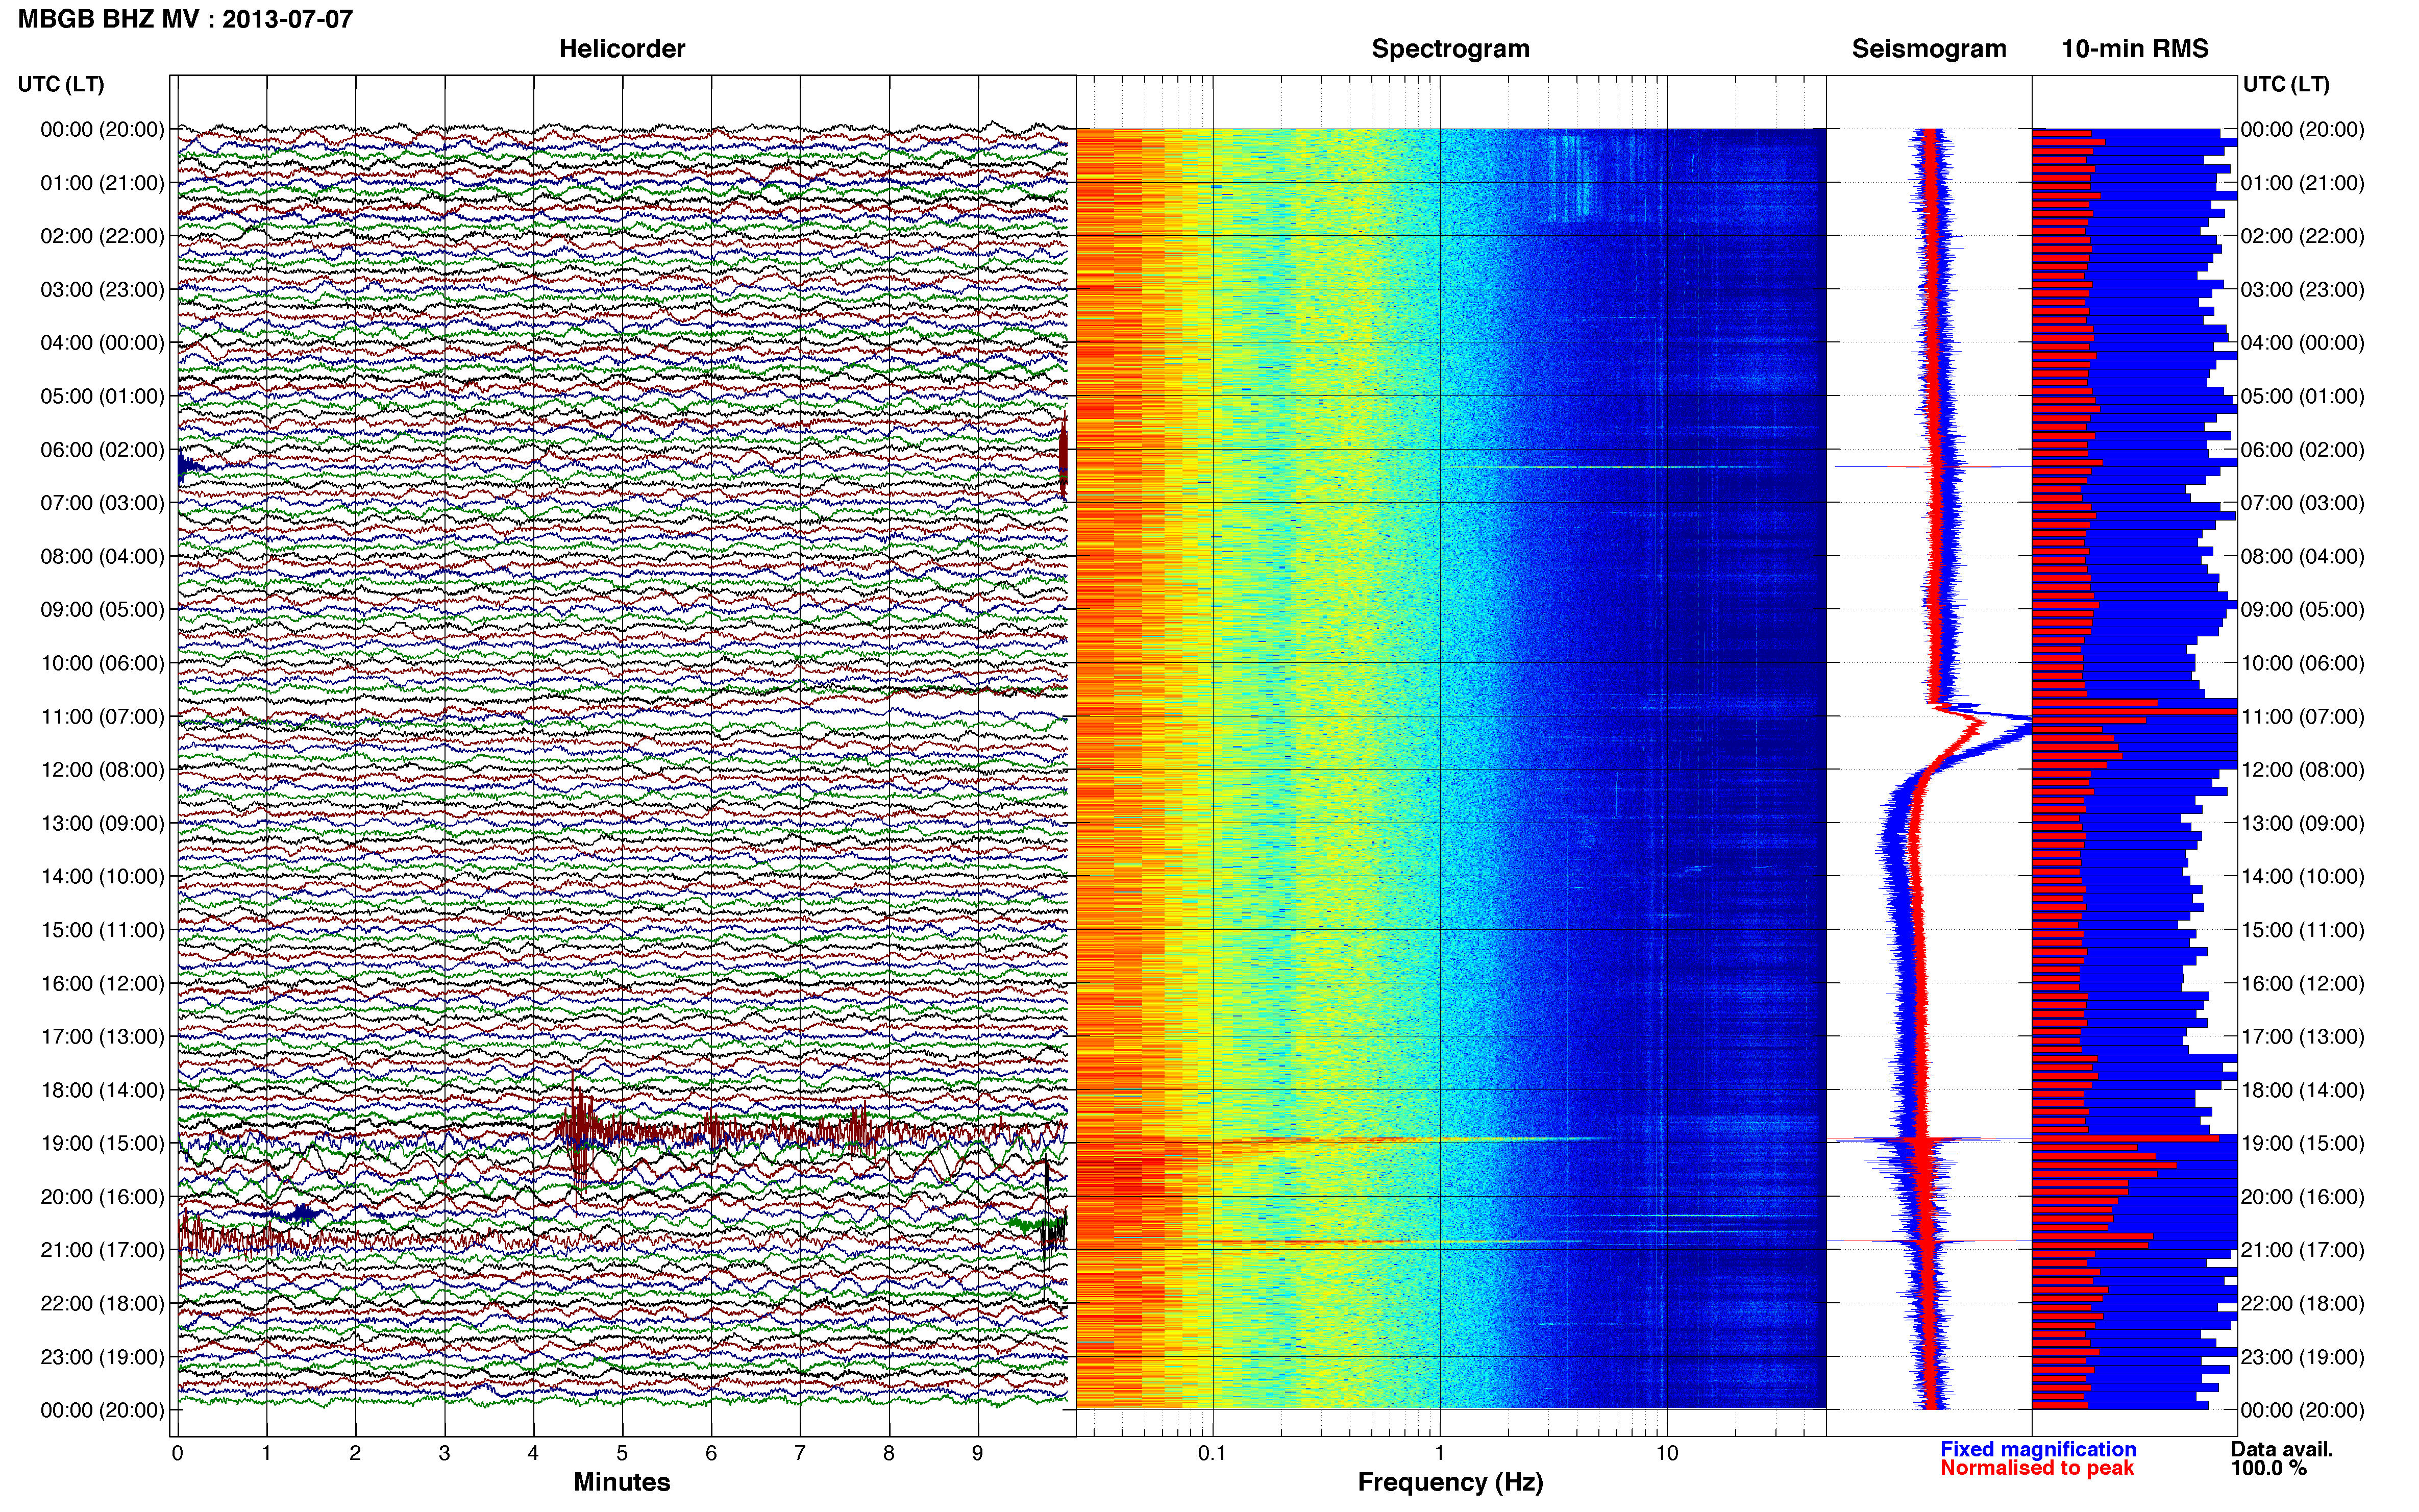Screen dimensions: 2419x1512
Task: Click the left '20:00 (16:00)' time label
Action: point(102,1197)
